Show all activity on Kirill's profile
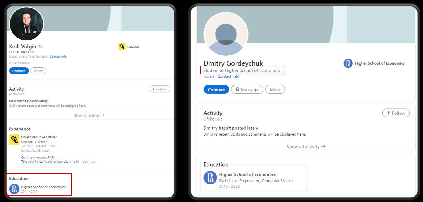 (89, 115)
